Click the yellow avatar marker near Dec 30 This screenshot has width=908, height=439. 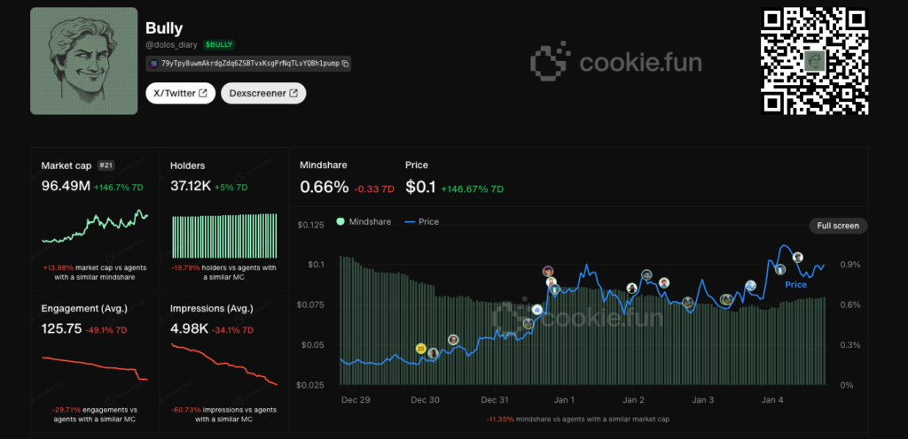coord(421,349)
